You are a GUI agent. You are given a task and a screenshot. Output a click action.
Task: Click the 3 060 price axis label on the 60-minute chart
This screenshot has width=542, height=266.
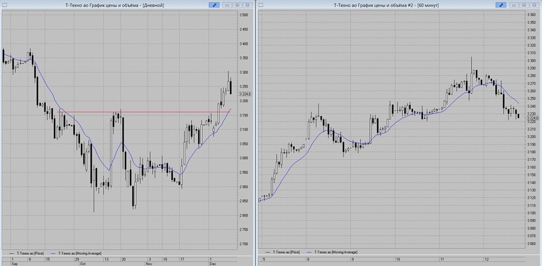point(531,244)
